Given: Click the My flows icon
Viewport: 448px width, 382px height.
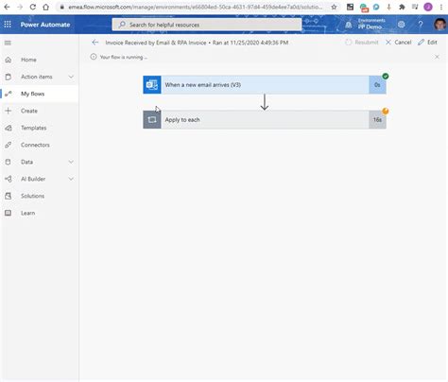Looking at the screenshot, I should pyautogui.click(x=9, y=94).
